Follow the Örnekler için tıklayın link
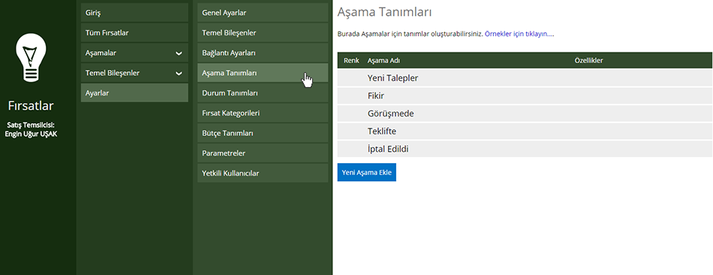Viewport: 713px width, 275px height. pyautogui.click(x=519, y=34)
